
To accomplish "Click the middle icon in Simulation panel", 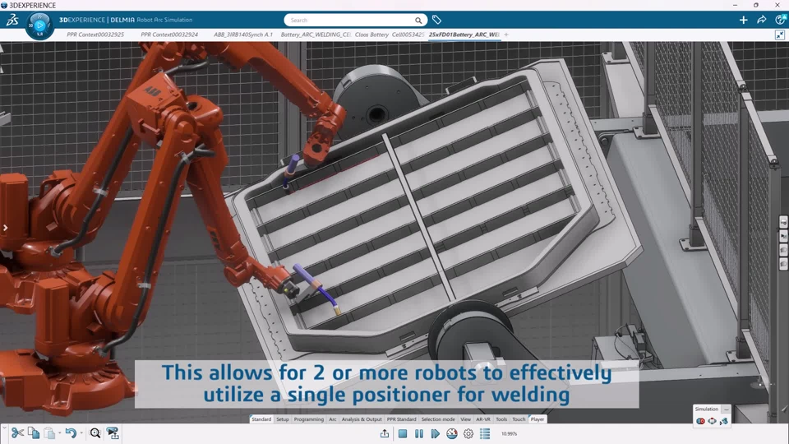I will [712, 421].
